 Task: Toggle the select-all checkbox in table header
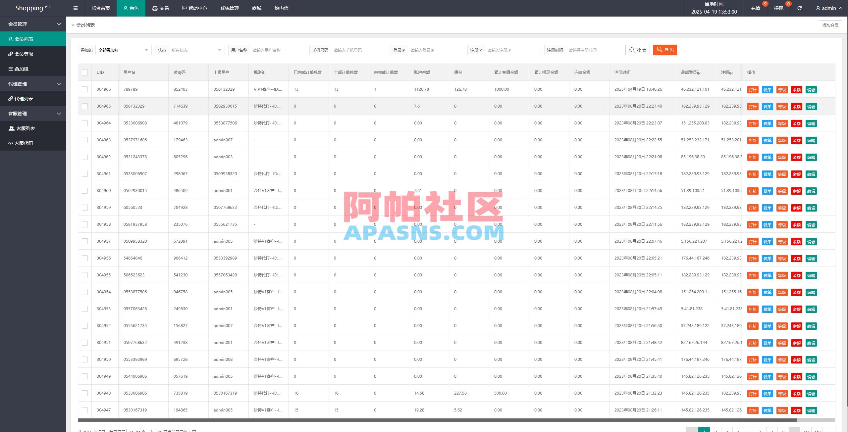pyautogui.click(x=85, y=72)
